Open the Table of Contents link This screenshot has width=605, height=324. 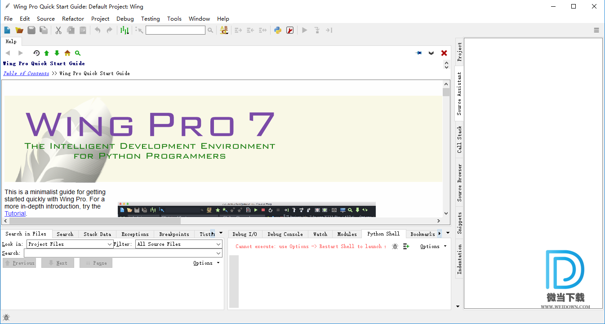(26, 73)
